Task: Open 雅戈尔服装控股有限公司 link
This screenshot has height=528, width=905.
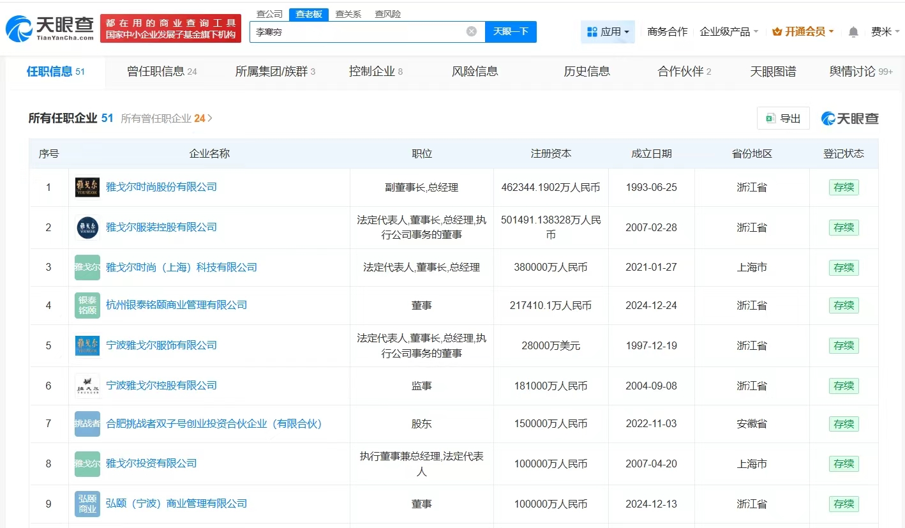Action: click(161, 227)
